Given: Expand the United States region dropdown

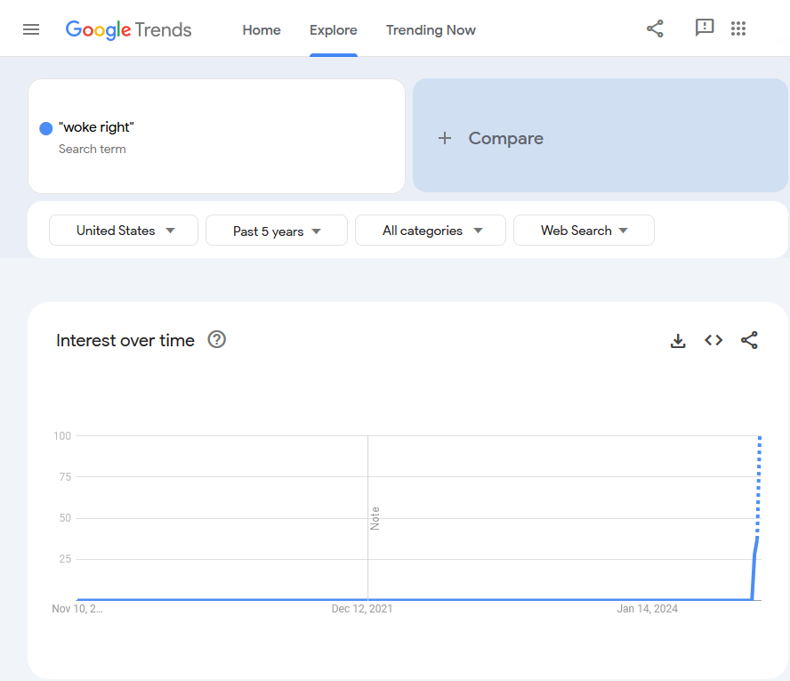Looking at the screenshot, I should click(x=124, y=231).
